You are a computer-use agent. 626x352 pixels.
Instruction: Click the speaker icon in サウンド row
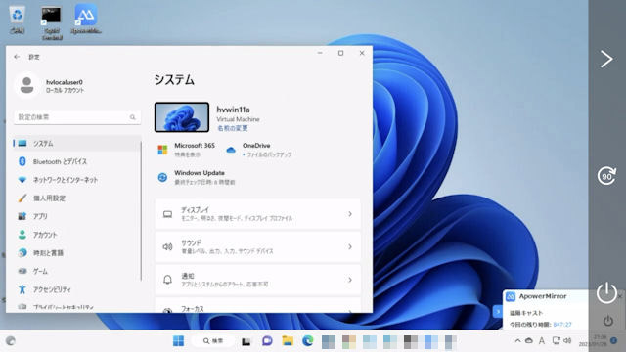click(167, 247)
